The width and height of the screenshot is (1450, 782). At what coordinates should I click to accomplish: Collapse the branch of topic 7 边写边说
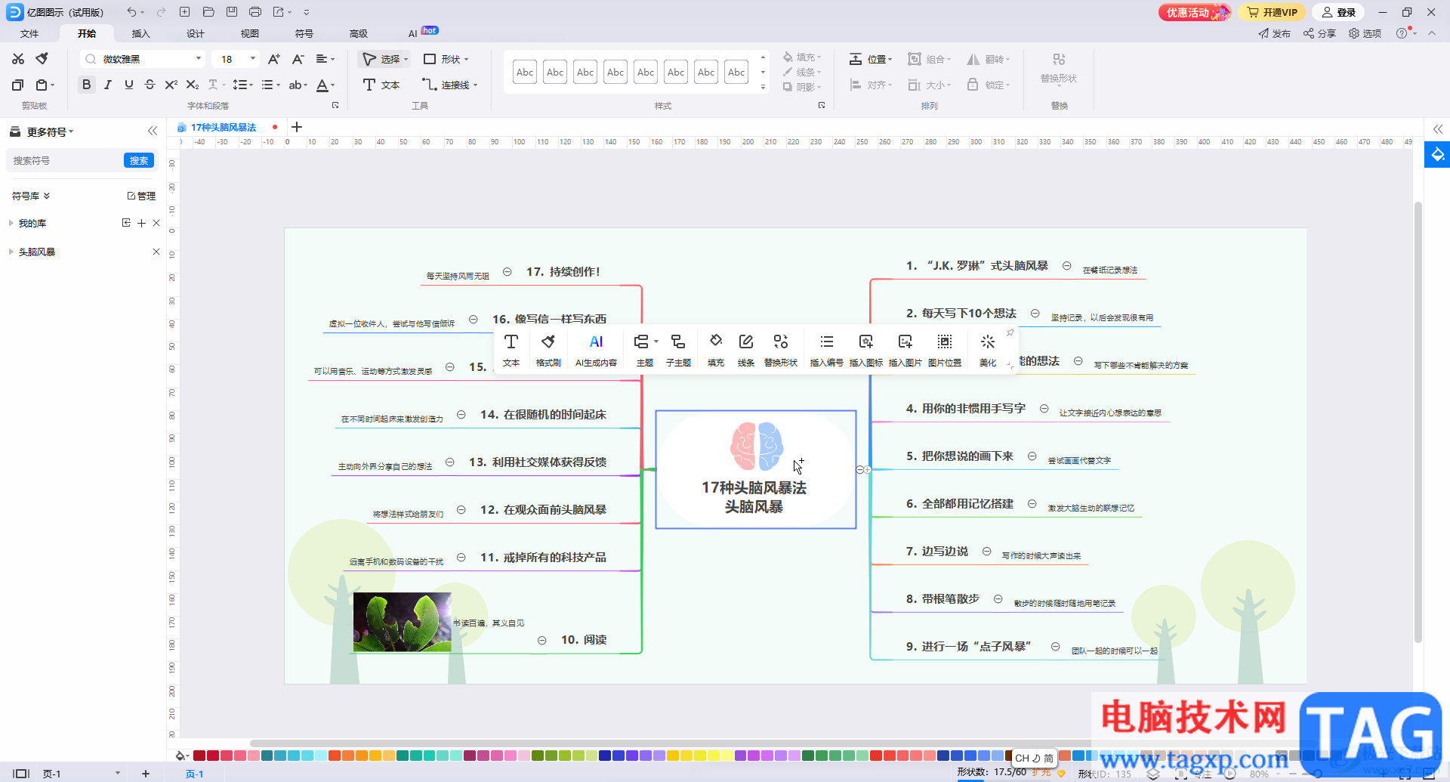click(986, 552)
